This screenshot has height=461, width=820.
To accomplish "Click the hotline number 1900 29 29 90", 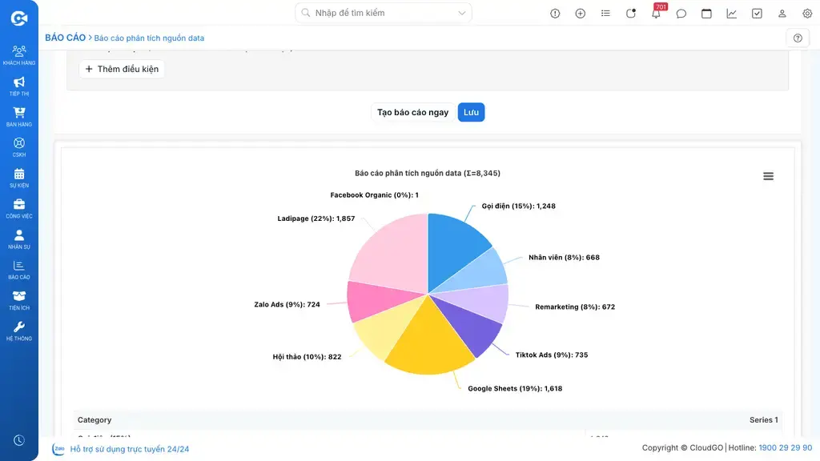I will point(785,448).
